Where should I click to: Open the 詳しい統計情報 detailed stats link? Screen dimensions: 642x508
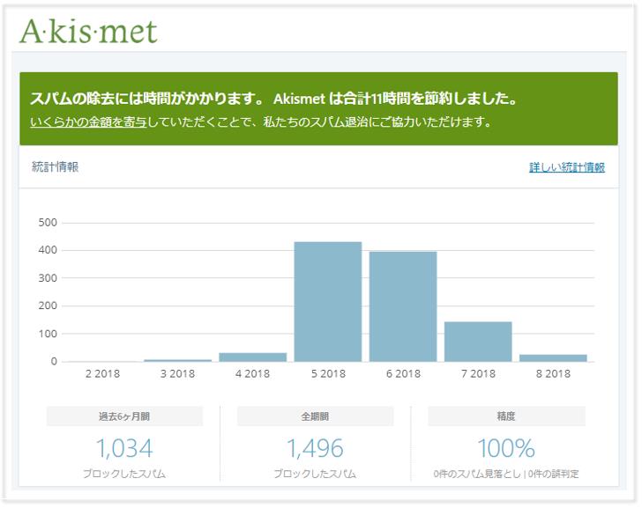567,167
